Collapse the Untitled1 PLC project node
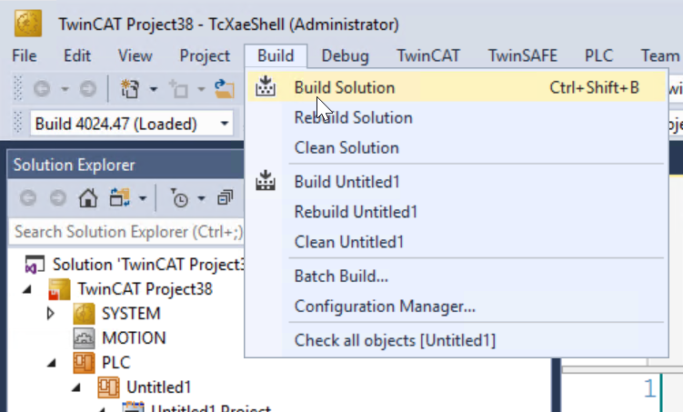The width and height of the screenshot is (683, 412). (82, 387)
